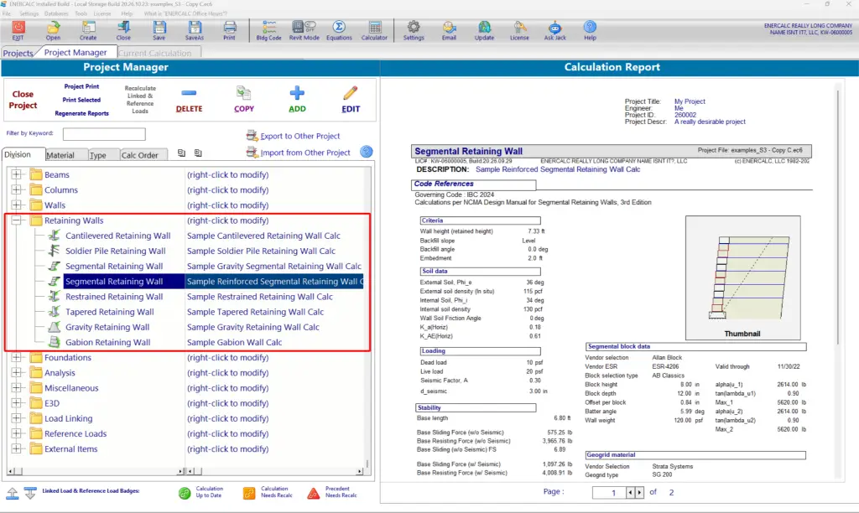The width and height of the screenshot is (859, 513).
Task: Open the File menu
Action: tap(7, 13)
